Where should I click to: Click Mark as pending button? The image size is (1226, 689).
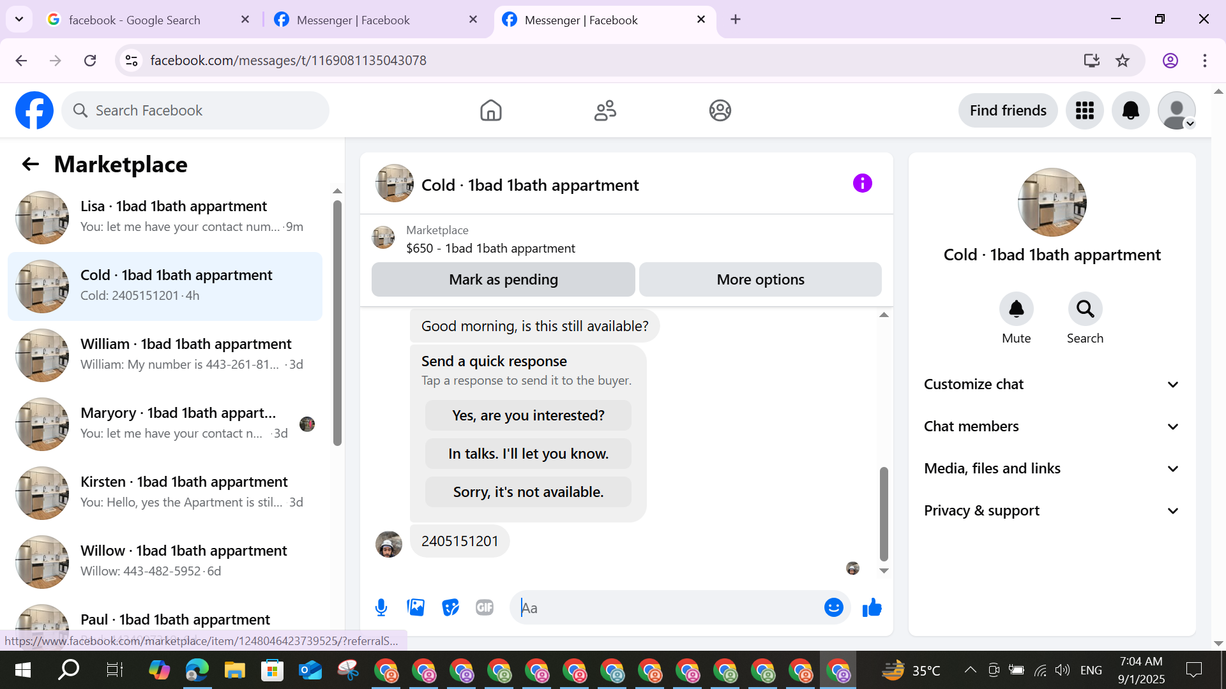tap(503, 279)
